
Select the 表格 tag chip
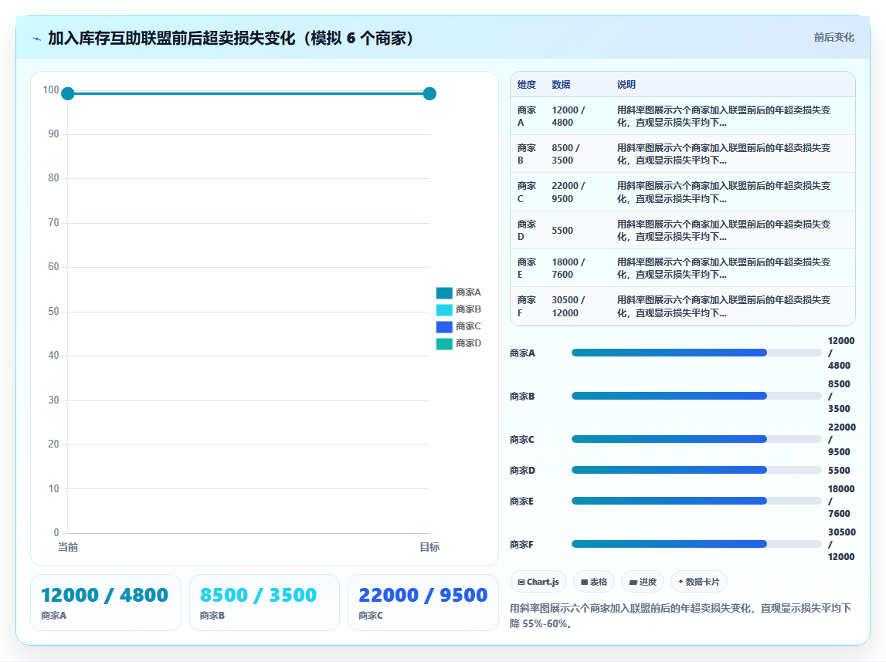594,582
